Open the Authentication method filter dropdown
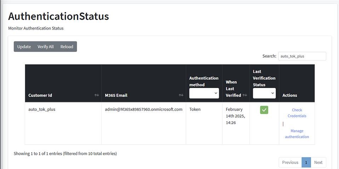 tap(204, 93)
